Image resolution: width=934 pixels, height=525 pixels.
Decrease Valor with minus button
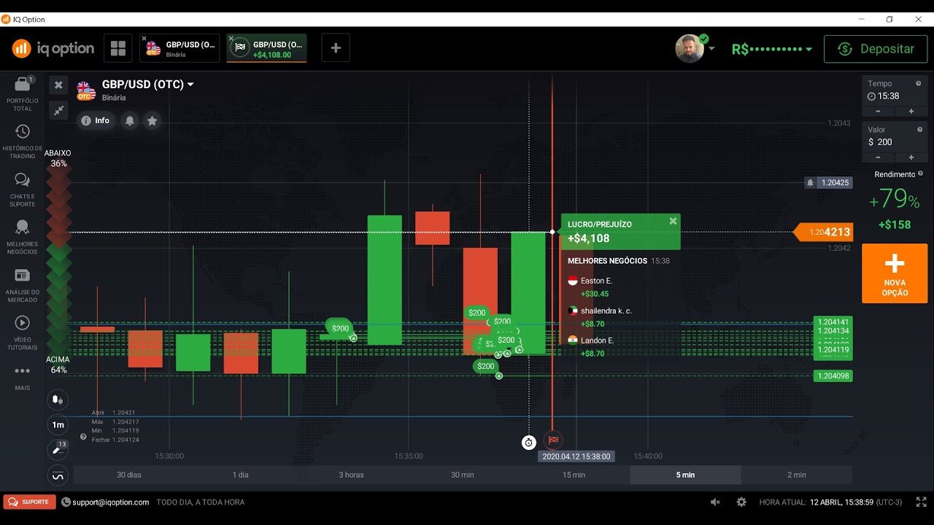point(878,157)
